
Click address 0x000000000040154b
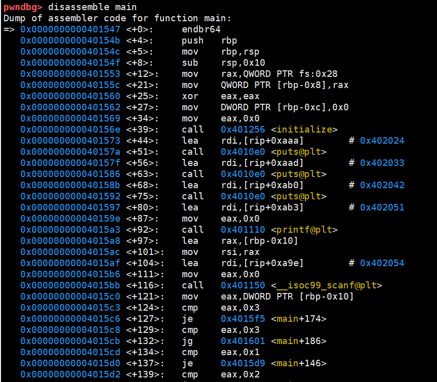point(70,40)
